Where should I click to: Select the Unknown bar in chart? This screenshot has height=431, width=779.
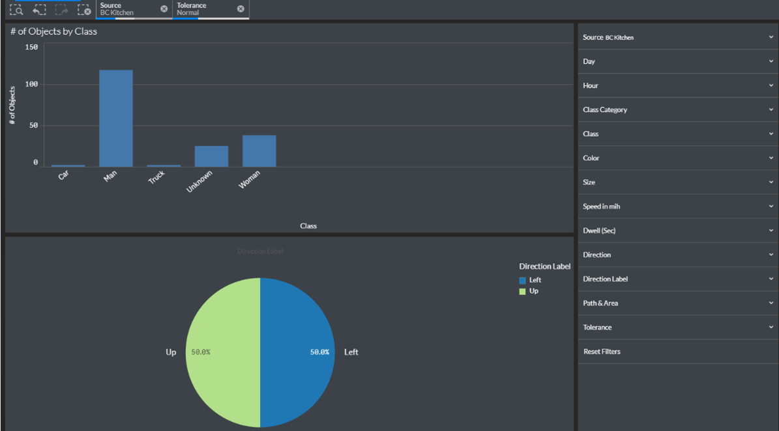[x=212, y=156]
